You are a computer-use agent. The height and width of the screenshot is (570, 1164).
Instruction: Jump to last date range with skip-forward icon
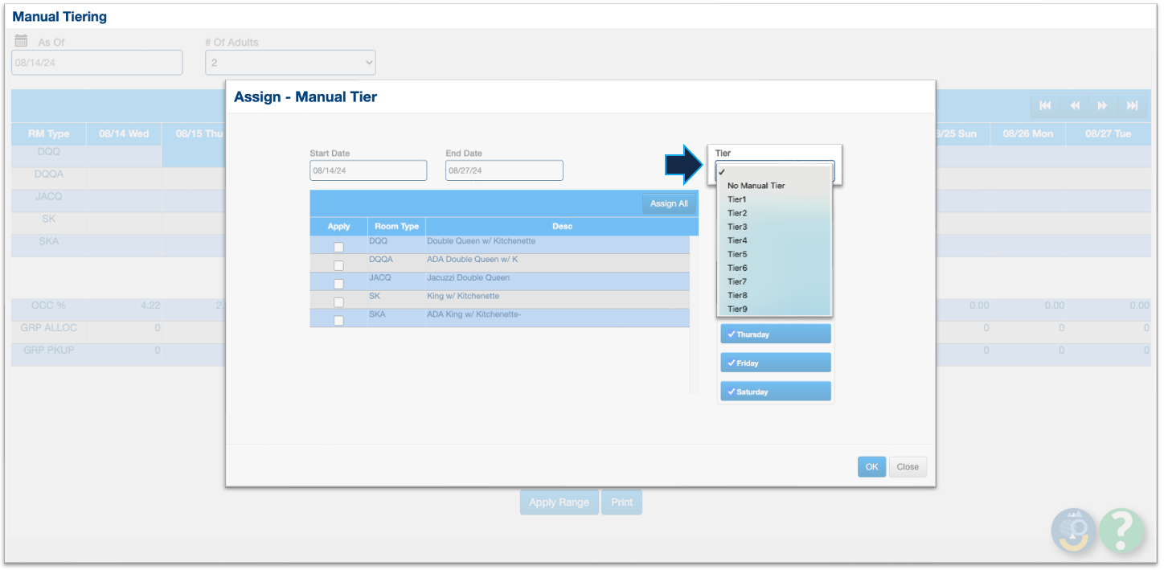click(1132, 106)
